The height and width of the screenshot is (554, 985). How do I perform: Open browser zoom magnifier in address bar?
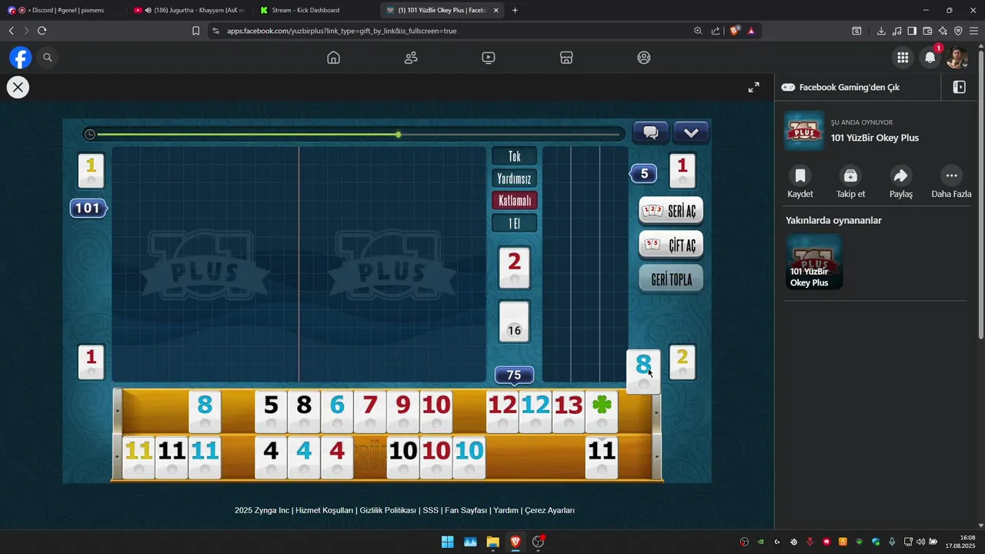click(698, 31)
